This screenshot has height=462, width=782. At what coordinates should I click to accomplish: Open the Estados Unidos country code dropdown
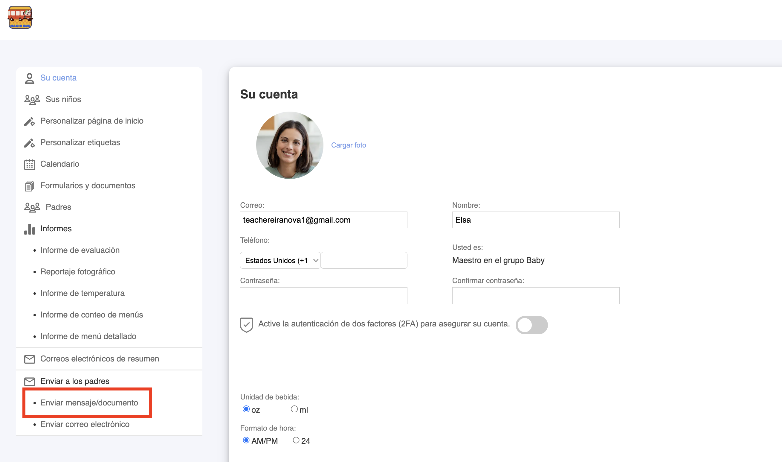[x=280, y=260]
